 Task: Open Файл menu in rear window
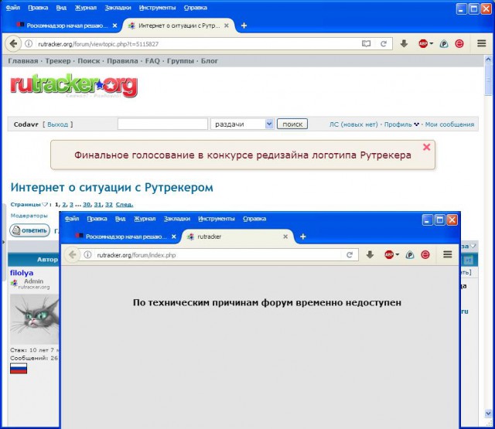click(13, 8)
